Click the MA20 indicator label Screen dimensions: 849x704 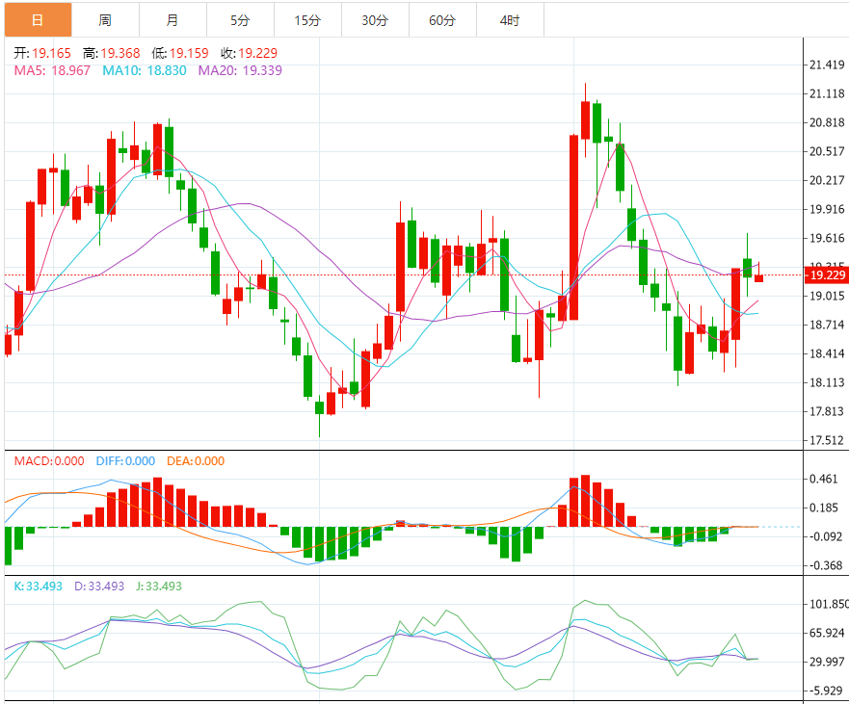[240, 70]
